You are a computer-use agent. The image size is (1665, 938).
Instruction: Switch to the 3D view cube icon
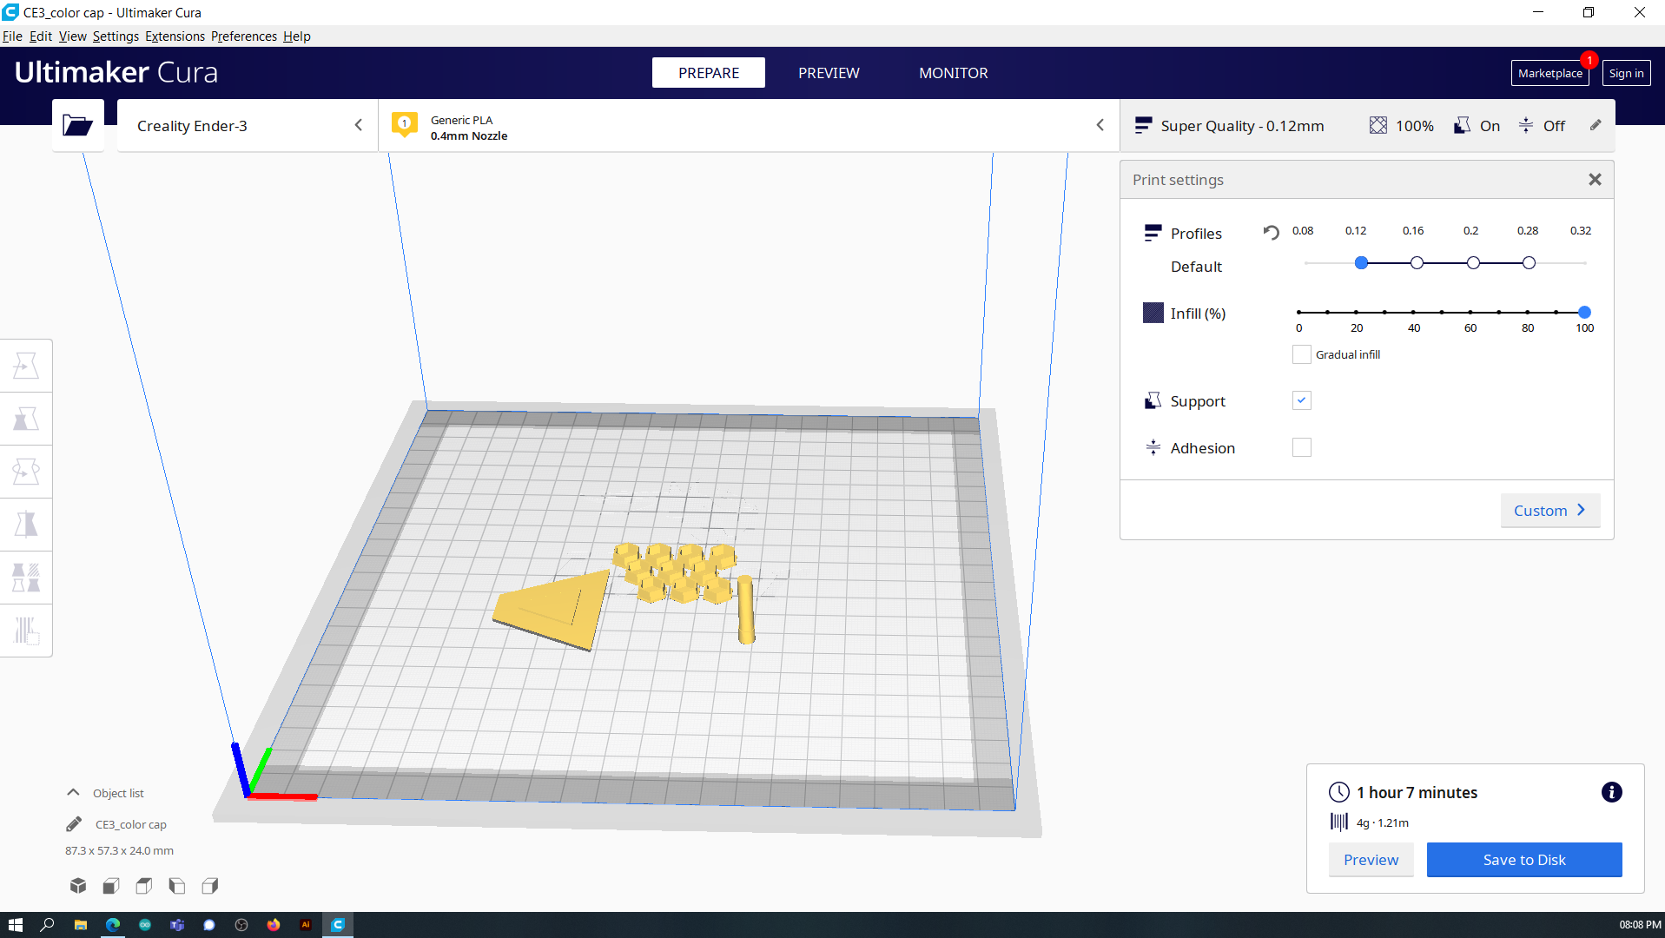point(78,886)
